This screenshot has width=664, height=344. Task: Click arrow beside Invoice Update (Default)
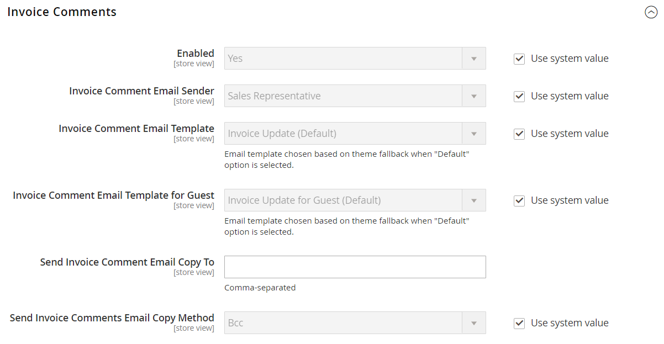(x=473, y=134)
